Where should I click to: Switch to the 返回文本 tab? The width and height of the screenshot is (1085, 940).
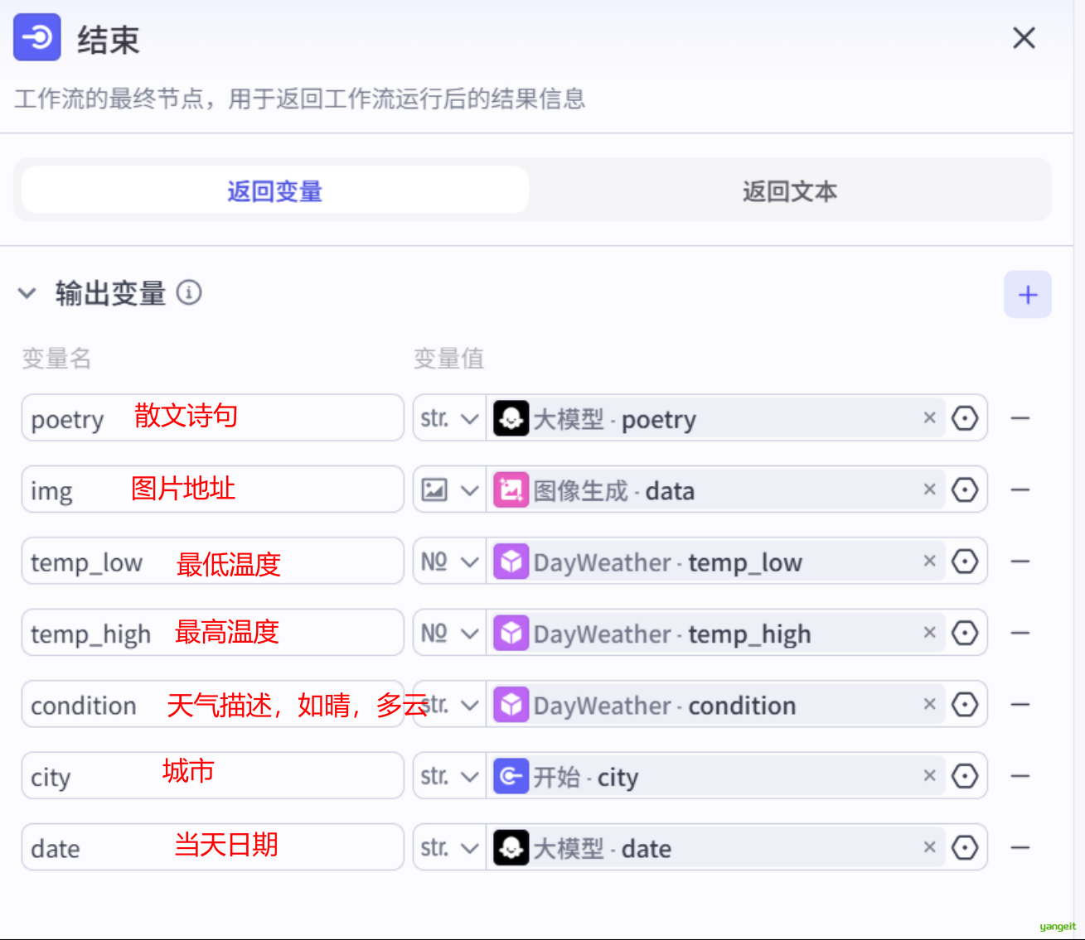coord(789,191)
